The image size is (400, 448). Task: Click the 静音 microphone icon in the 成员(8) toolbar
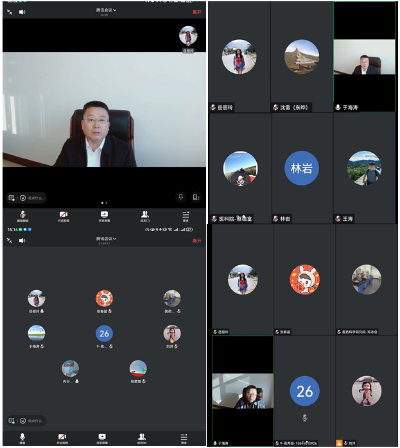[x=22, y=436]
